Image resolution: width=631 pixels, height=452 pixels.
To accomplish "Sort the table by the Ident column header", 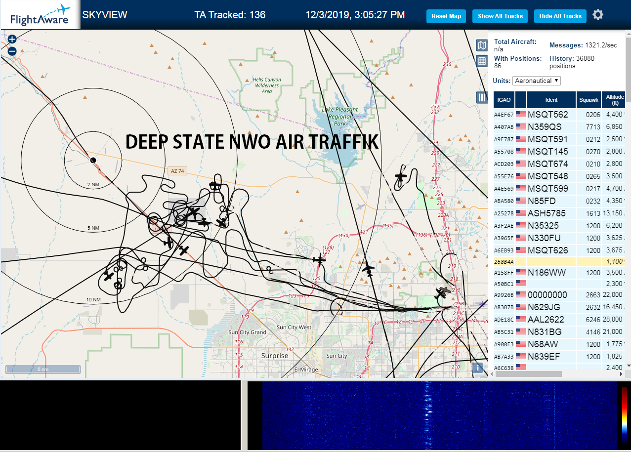I will pos(551,100).
